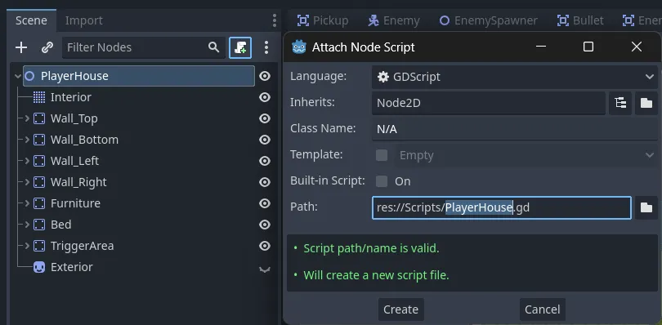Viewport: 662px width, 325px height.
Task: Click the Interior tilemap grid icon
Action: pyautogui.click(x=39, y=97)
